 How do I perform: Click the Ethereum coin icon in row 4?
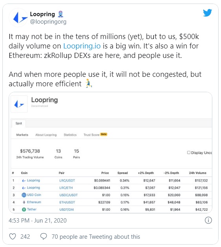[24, 202]
